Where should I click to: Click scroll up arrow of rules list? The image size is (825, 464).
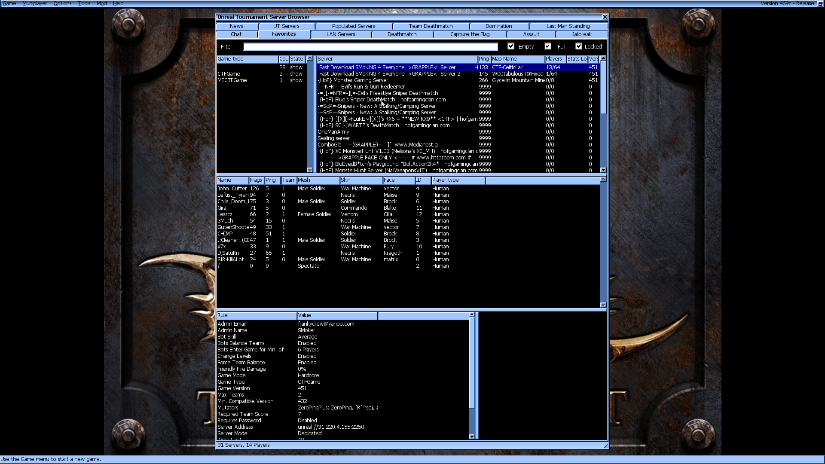(x=472, y=314)
